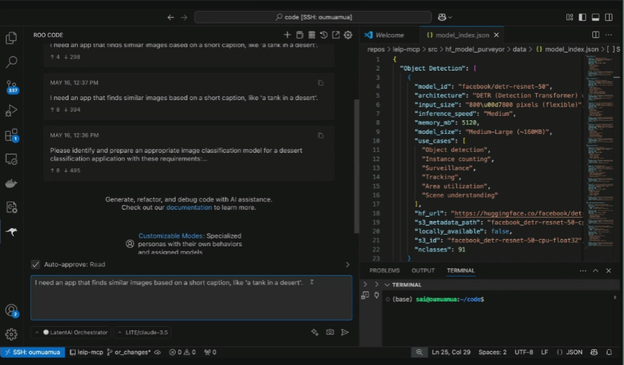Viewport: 624px width, 365px height.
Task: Go back with navigation arrow
Action: pos(171,17)
